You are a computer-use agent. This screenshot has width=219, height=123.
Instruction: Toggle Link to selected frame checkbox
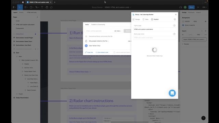(x=114, y=52)
